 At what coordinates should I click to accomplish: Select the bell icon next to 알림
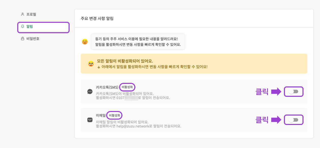tap(23, 27)
